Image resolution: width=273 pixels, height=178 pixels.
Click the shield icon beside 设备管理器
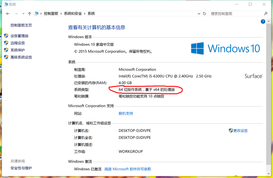(x=6, y=36)
